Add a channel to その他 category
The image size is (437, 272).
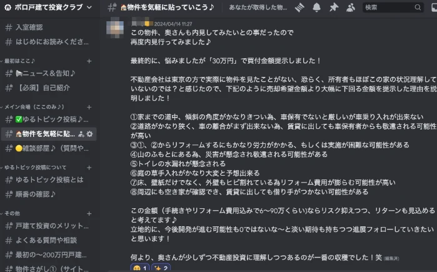89,213
